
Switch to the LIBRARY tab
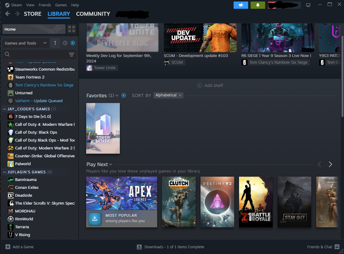click(x=59, y=14)
